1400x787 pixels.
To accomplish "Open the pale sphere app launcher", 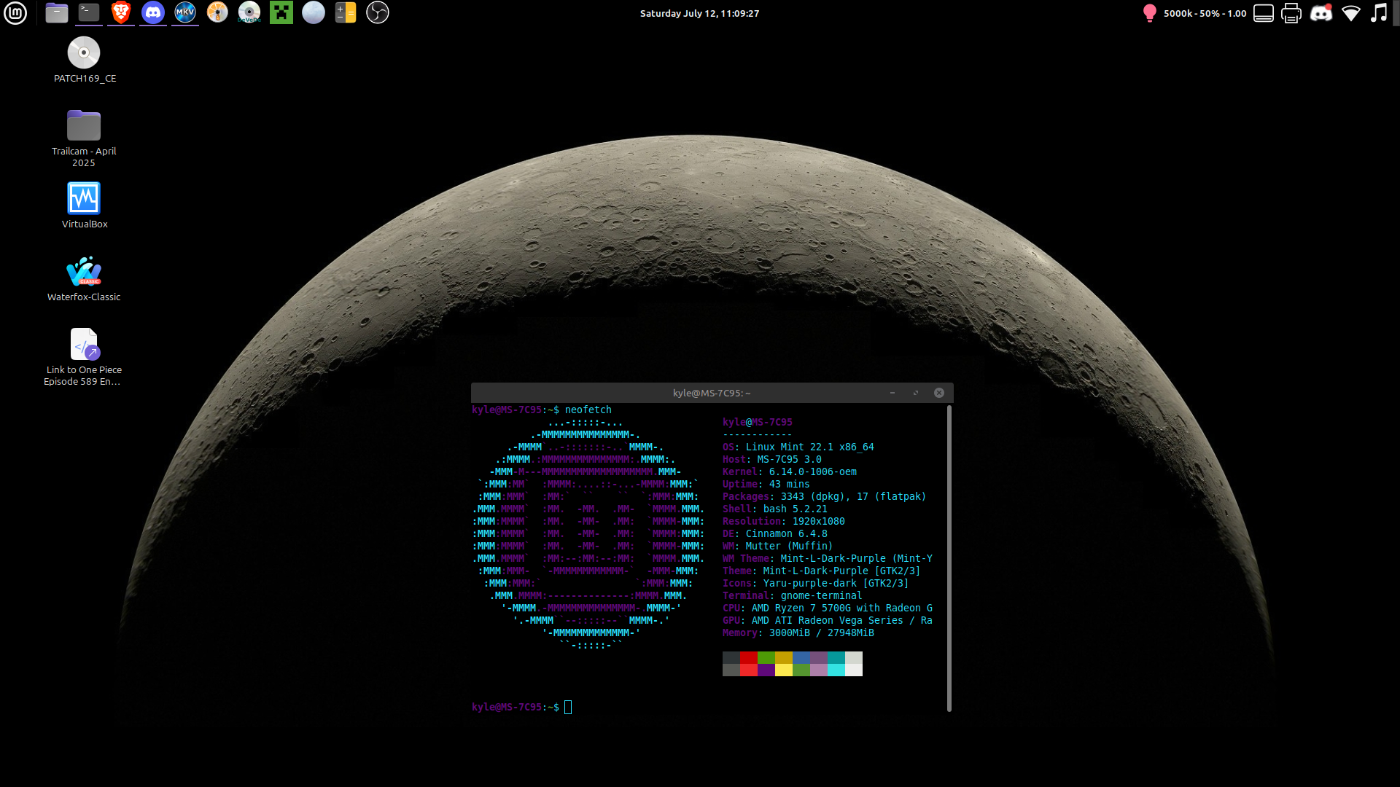I will coord(314,12).
